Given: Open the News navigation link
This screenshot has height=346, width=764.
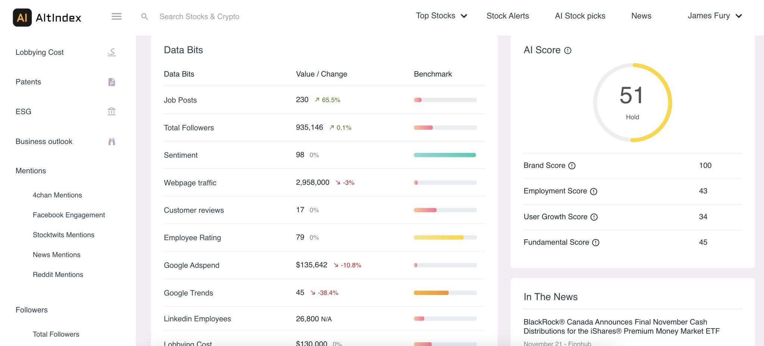Looking at the screenshot, I should (641, 16).
